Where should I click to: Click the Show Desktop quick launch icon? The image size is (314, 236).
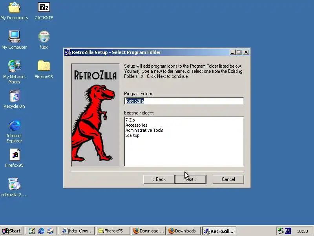(32, 231)
